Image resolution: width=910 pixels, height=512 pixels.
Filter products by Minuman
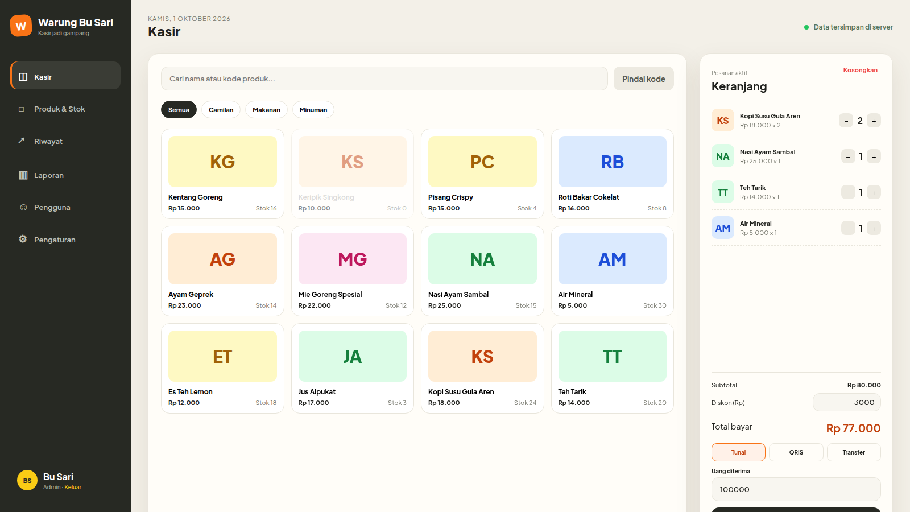pos(313,110)
